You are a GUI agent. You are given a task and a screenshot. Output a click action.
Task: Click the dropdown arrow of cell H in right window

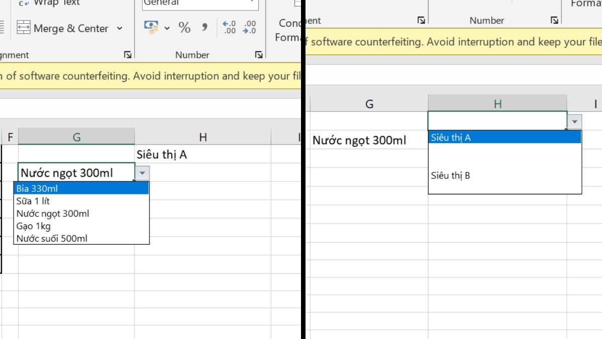(574, 122)
